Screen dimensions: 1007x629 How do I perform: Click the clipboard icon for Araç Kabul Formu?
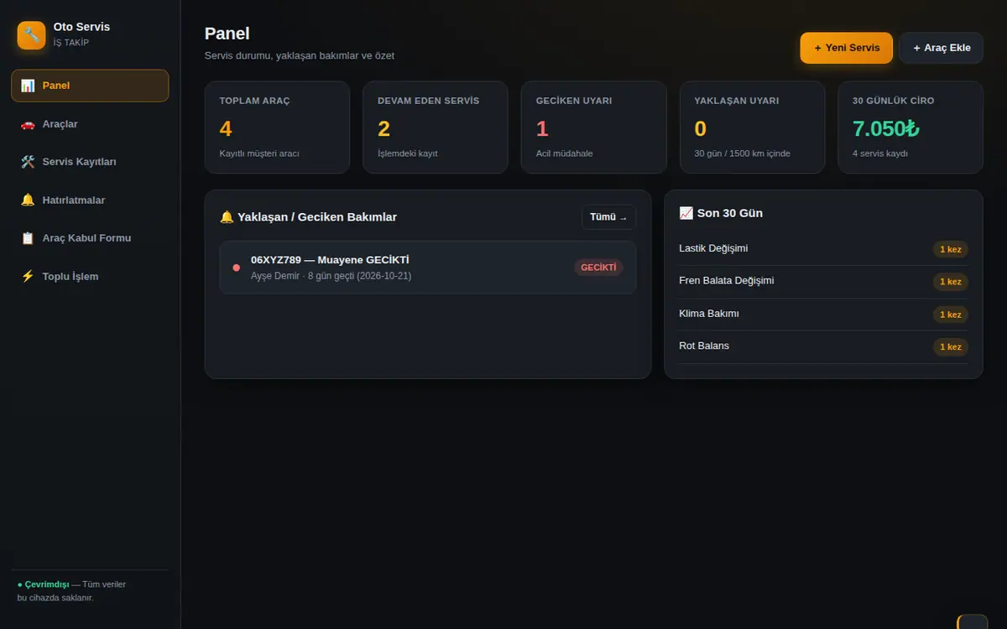click(28, 238)
